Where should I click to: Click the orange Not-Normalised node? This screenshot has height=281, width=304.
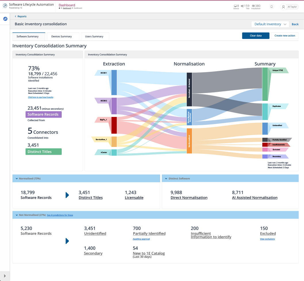click(189, 141)
